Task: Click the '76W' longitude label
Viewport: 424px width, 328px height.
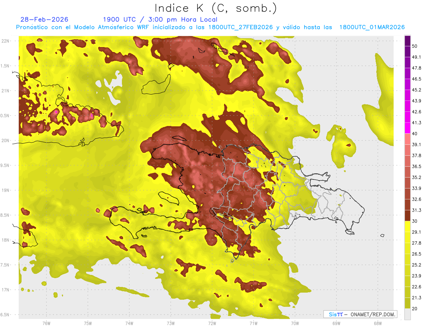Action: click(x=46, y=323)
